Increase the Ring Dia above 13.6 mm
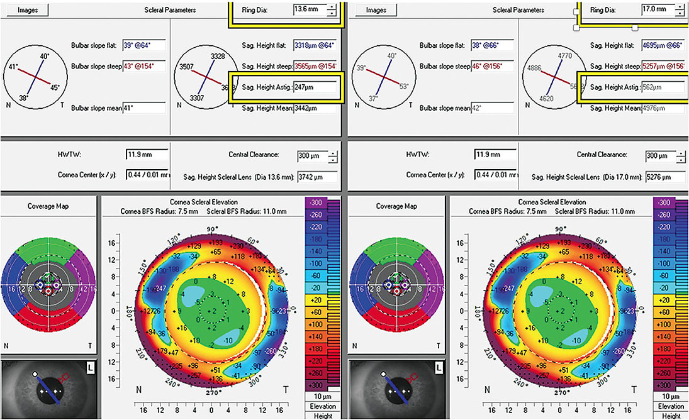Screen dimensions: 689x420 click(x=332, y=6)
